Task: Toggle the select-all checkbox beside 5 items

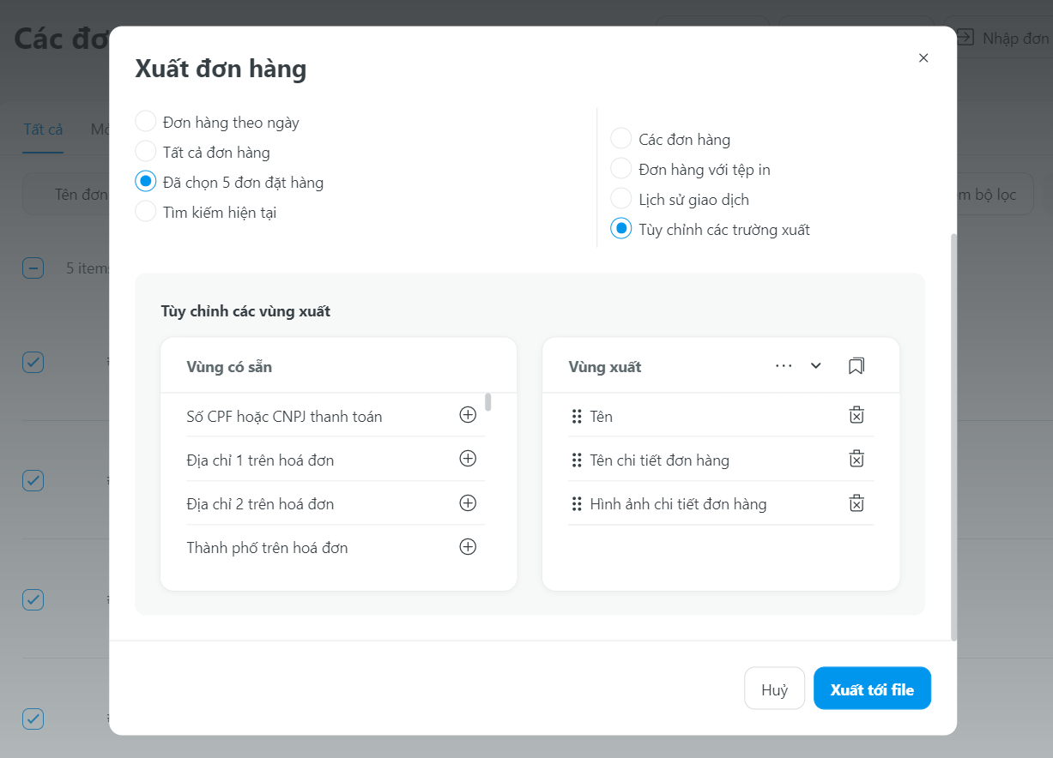Action: 33,268
